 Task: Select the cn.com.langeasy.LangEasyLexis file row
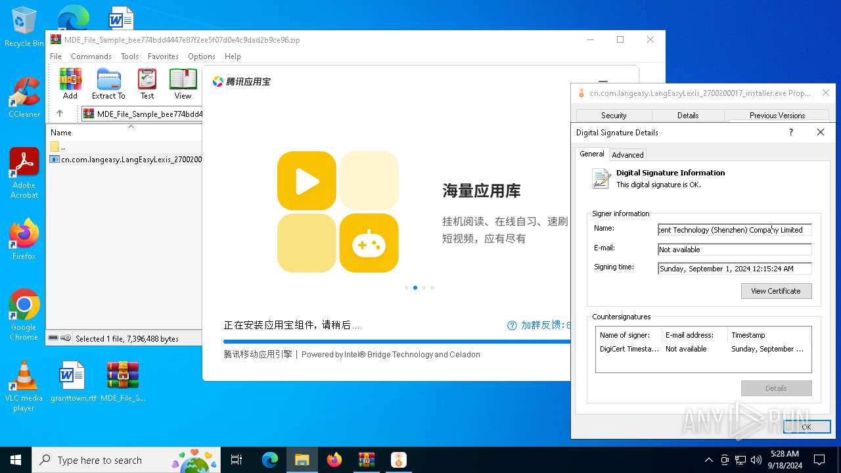coord(124,159)
